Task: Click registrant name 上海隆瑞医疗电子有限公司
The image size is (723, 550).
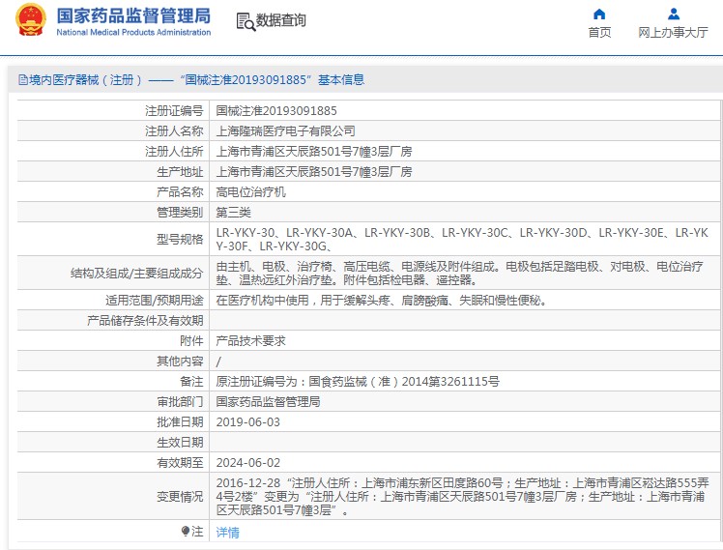Action: click(285, 130)
